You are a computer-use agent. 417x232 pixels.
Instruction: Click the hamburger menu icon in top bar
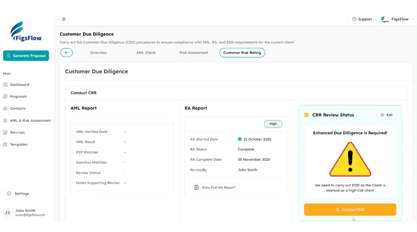(x=64, y=19)
